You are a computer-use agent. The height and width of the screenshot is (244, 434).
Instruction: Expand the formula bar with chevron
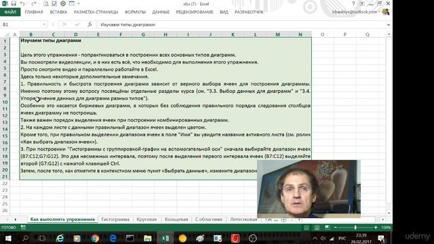tap(389, 24)
